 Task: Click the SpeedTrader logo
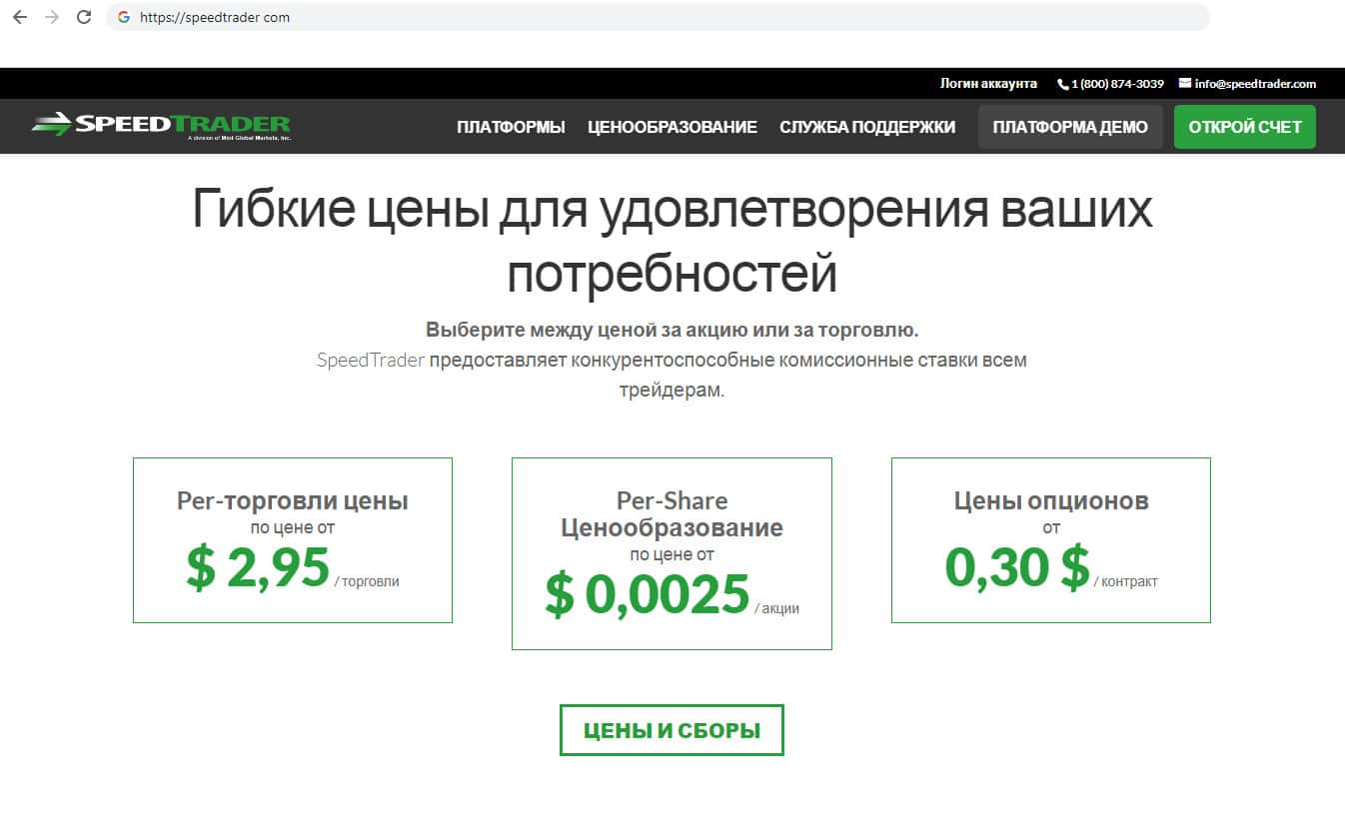tap(161, 126)
